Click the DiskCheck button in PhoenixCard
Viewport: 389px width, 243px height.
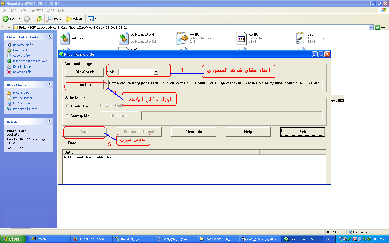tap(85, 72)
